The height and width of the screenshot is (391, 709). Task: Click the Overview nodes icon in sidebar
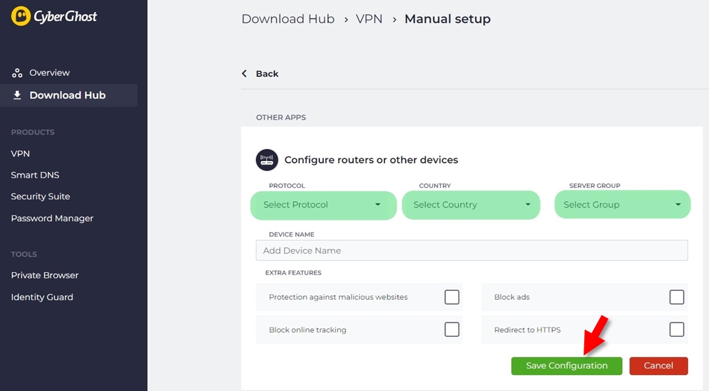point(17,73)
